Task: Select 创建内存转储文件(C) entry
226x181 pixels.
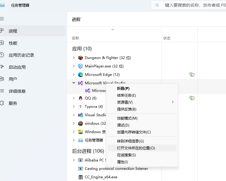Action: click(x=142, y=132)
